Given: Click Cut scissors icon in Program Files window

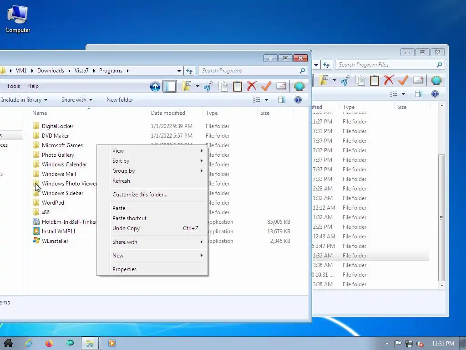Looking at the screenshot, I should point(345,80).
